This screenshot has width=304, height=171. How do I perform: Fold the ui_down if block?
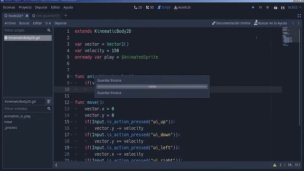coord(72,135)
